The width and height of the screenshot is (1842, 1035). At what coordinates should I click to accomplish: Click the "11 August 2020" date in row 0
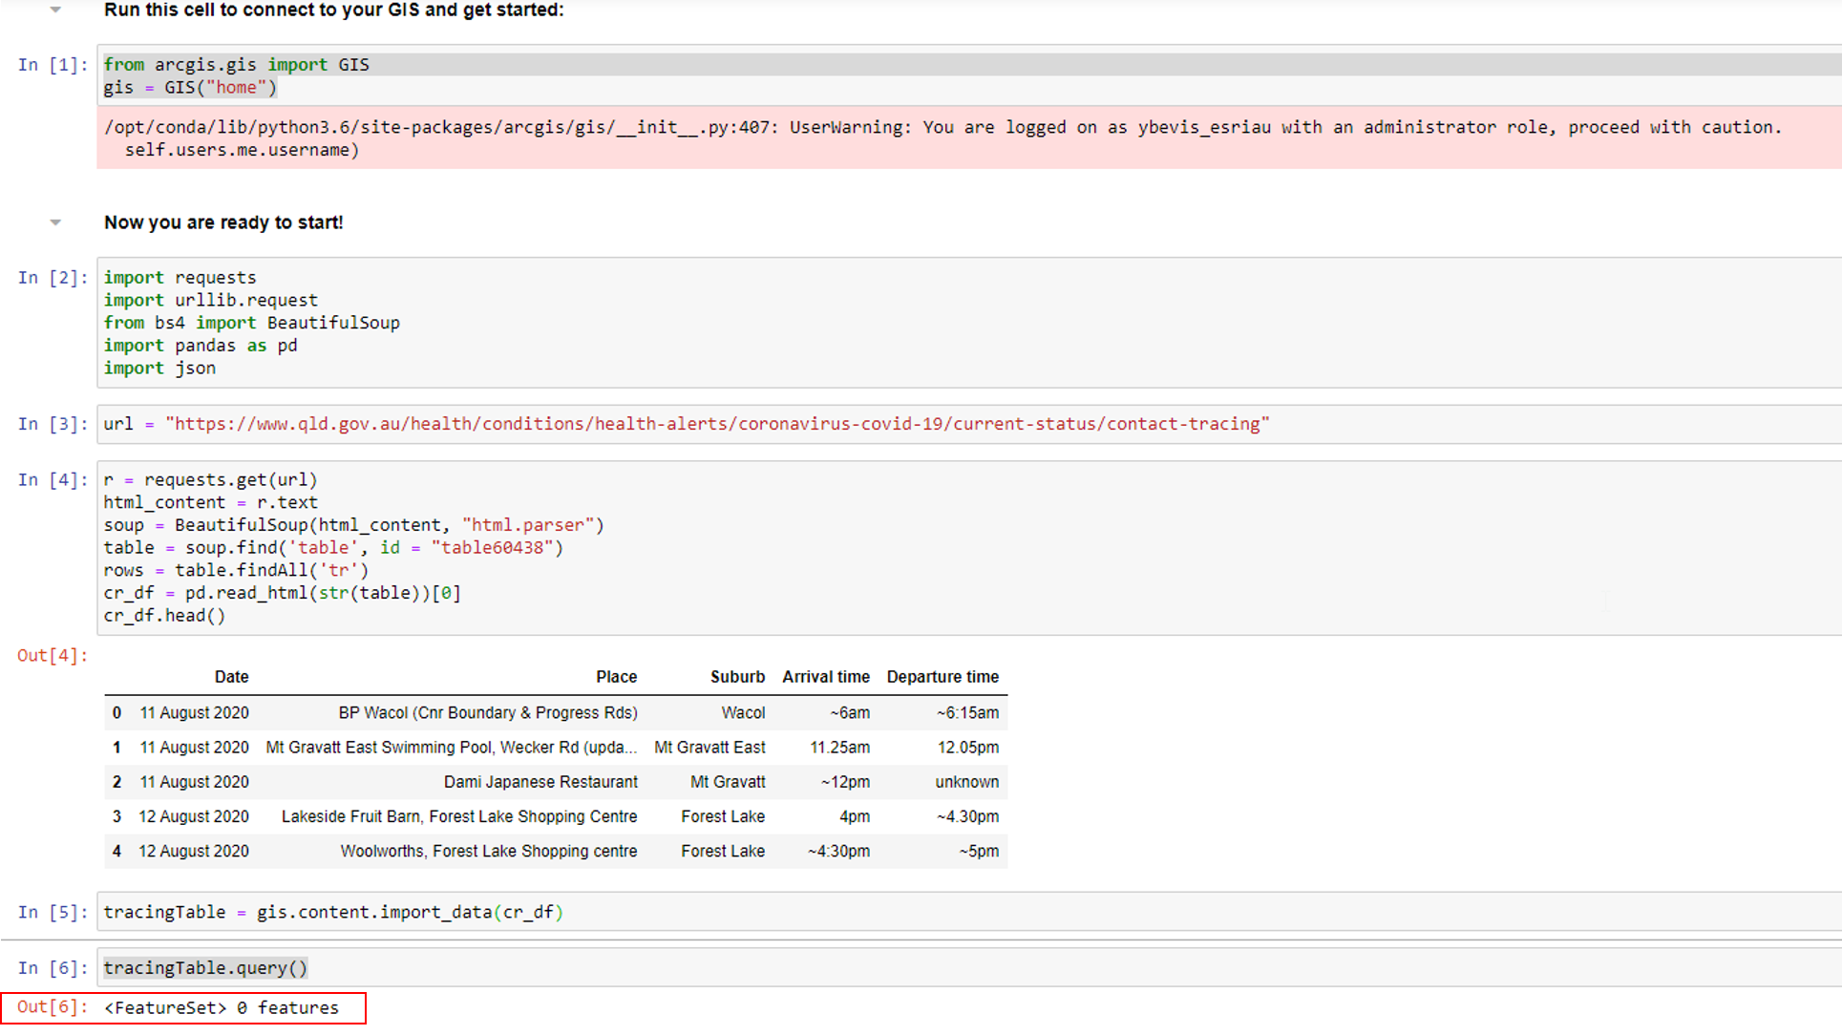[x=195, y=713]
